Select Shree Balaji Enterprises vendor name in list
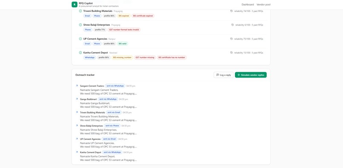This screenshot has height=168, width=343. [x=97, y=25]
